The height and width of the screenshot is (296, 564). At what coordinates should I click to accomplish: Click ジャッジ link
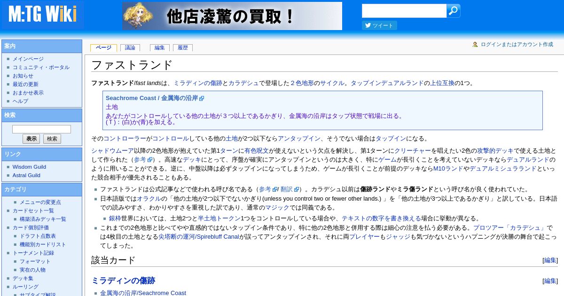(398, 237)
